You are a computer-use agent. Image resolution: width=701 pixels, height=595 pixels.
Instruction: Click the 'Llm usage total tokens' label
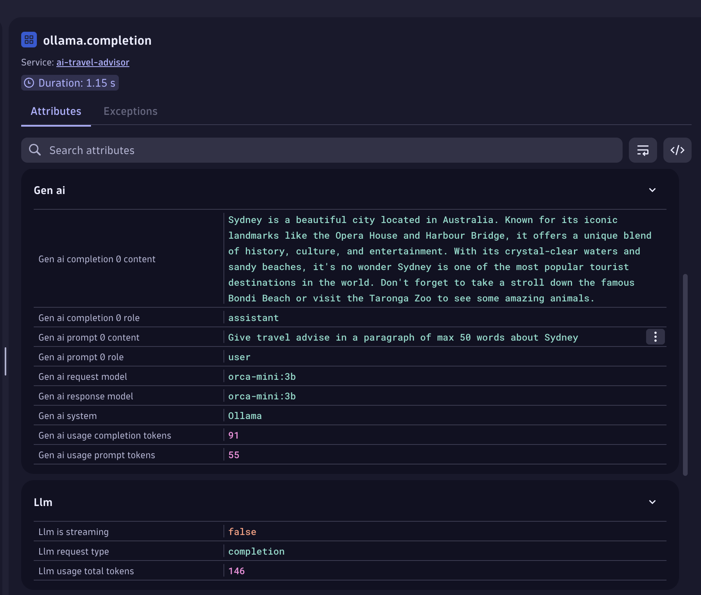point(86,571)
